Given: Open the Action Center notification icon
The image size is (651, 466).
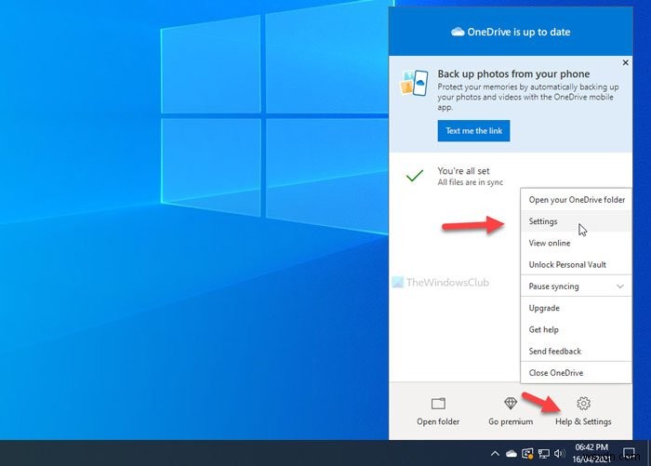Looking at the screenshot, I should (x=629, y=454).
